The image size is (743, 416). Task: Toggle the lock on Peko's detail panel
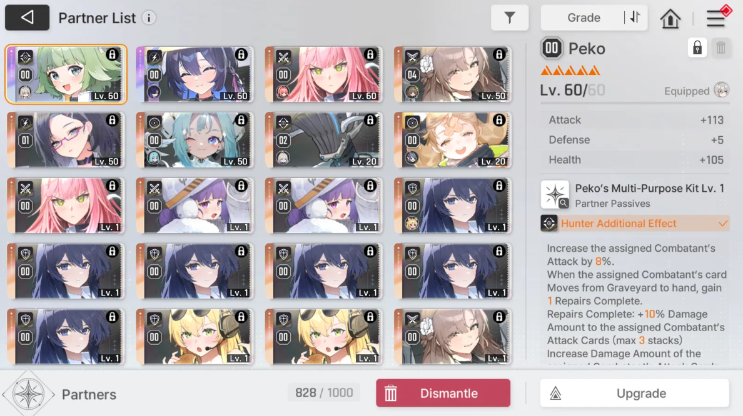click(x=697, y=48)
